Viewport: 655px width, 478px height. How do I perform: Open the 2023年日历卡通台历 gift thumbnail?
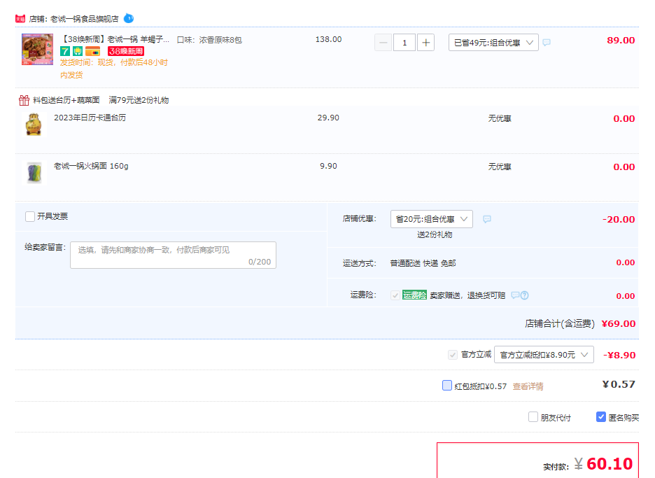pos(34,125)
